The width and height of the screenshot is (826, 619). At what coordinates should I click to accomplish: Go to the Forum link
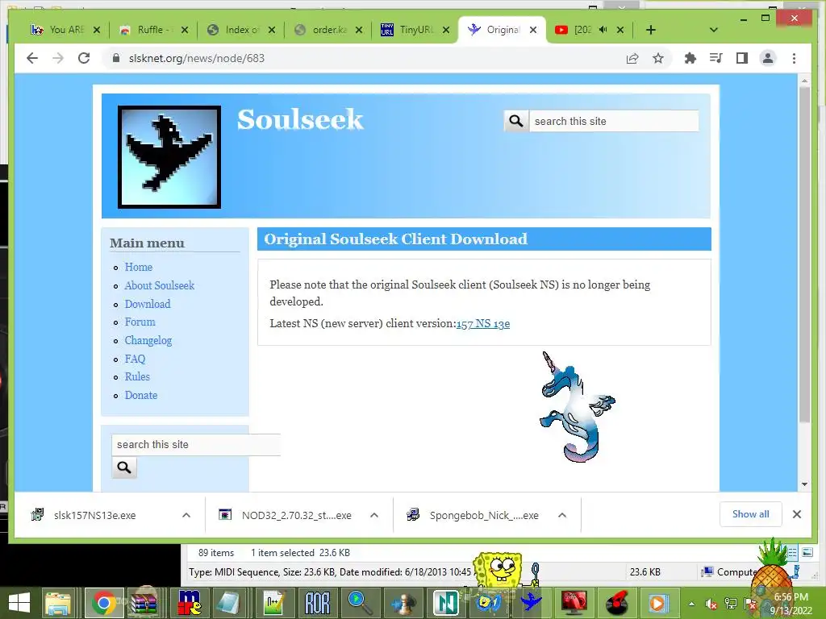point(140,322)
